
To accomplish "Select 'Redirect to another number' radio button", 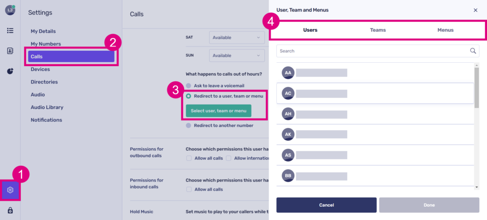I will click(189, 125).
